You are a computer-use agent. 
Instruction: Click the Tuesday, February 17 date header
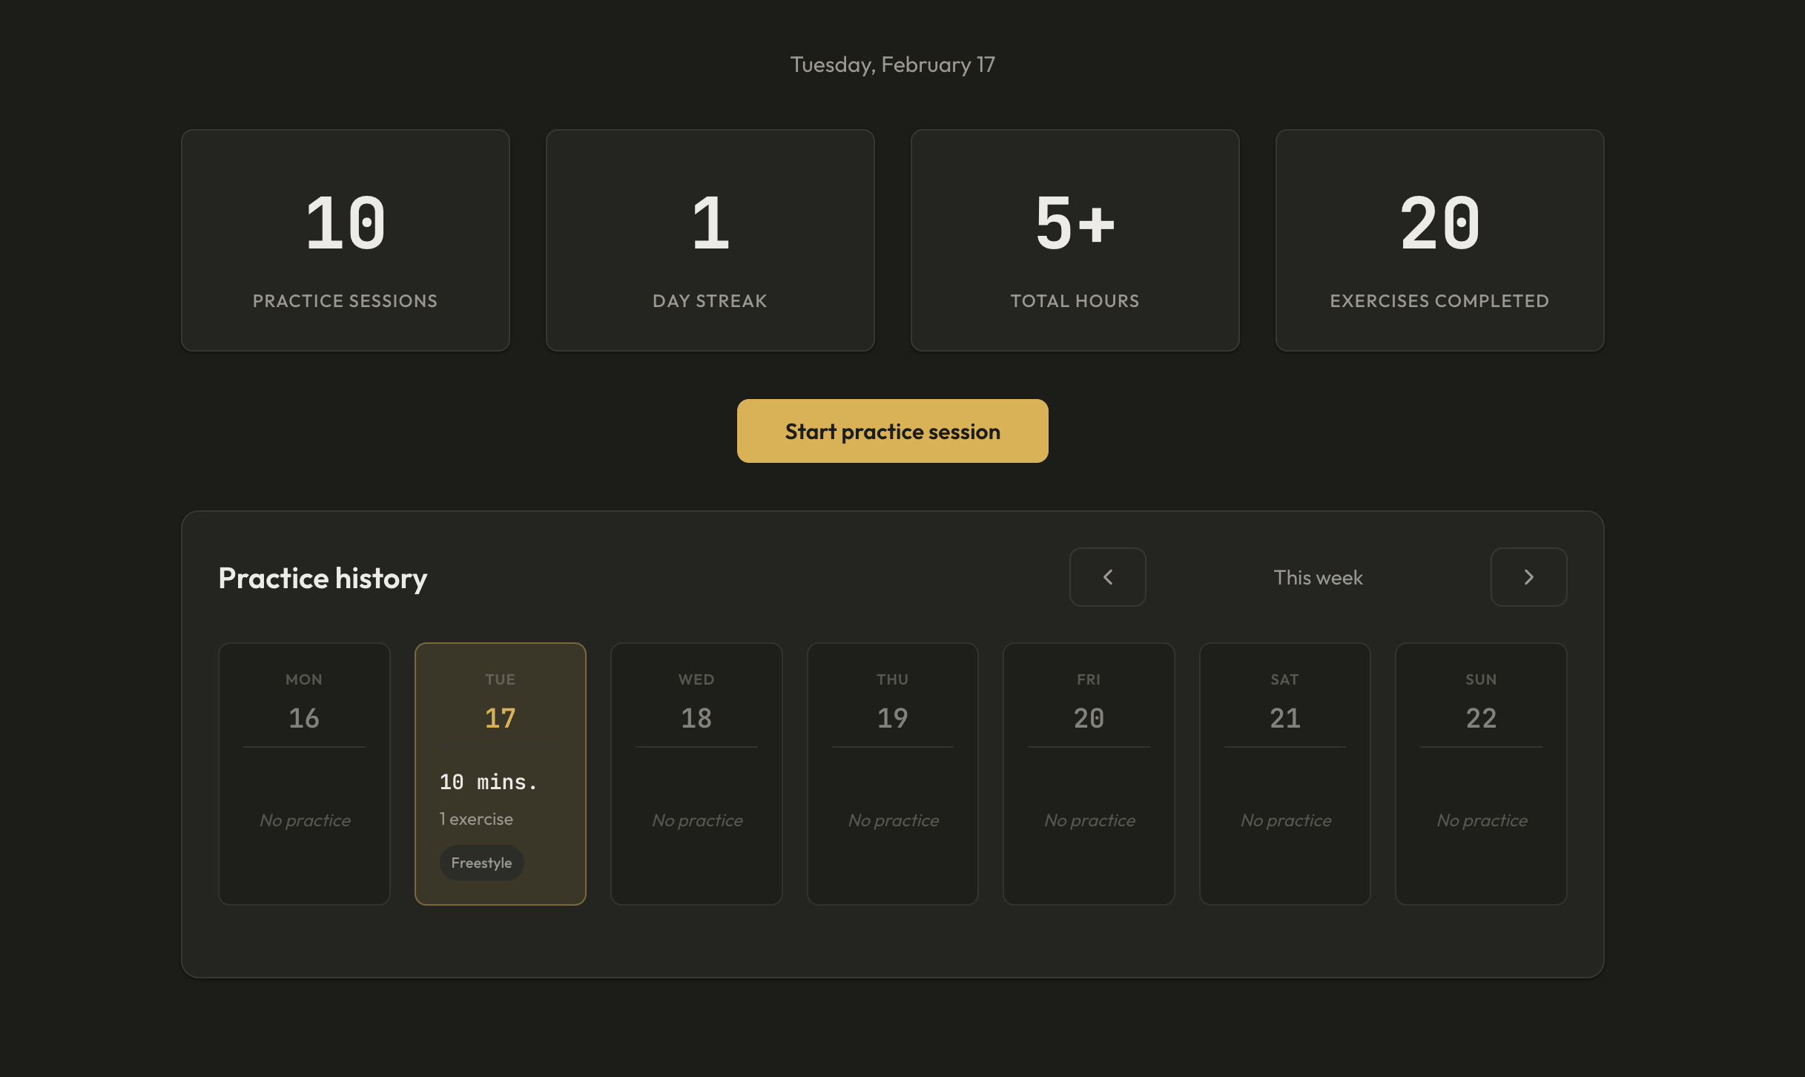tap(892, 65)
